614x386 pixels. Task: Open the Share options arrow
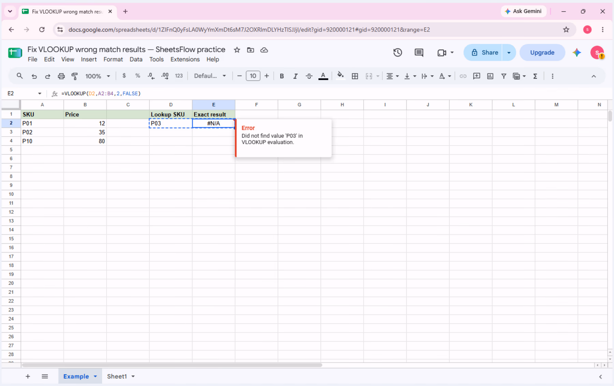(x=509, y=52)
